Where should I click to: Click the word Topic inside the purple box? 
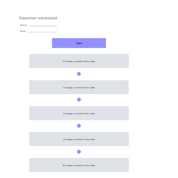(x=79, y=43)
